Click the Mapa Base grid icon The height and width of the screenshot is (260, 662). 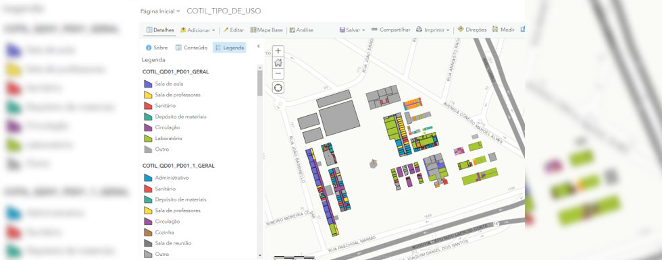coord(253,30)
